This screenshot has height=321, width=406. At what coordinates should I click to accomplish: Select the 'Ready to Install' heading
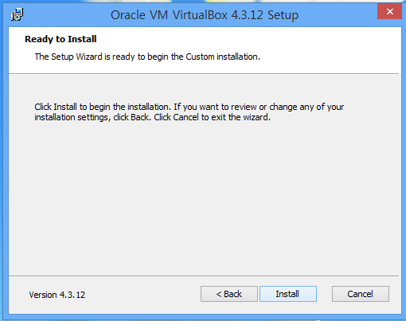(61, 39)
